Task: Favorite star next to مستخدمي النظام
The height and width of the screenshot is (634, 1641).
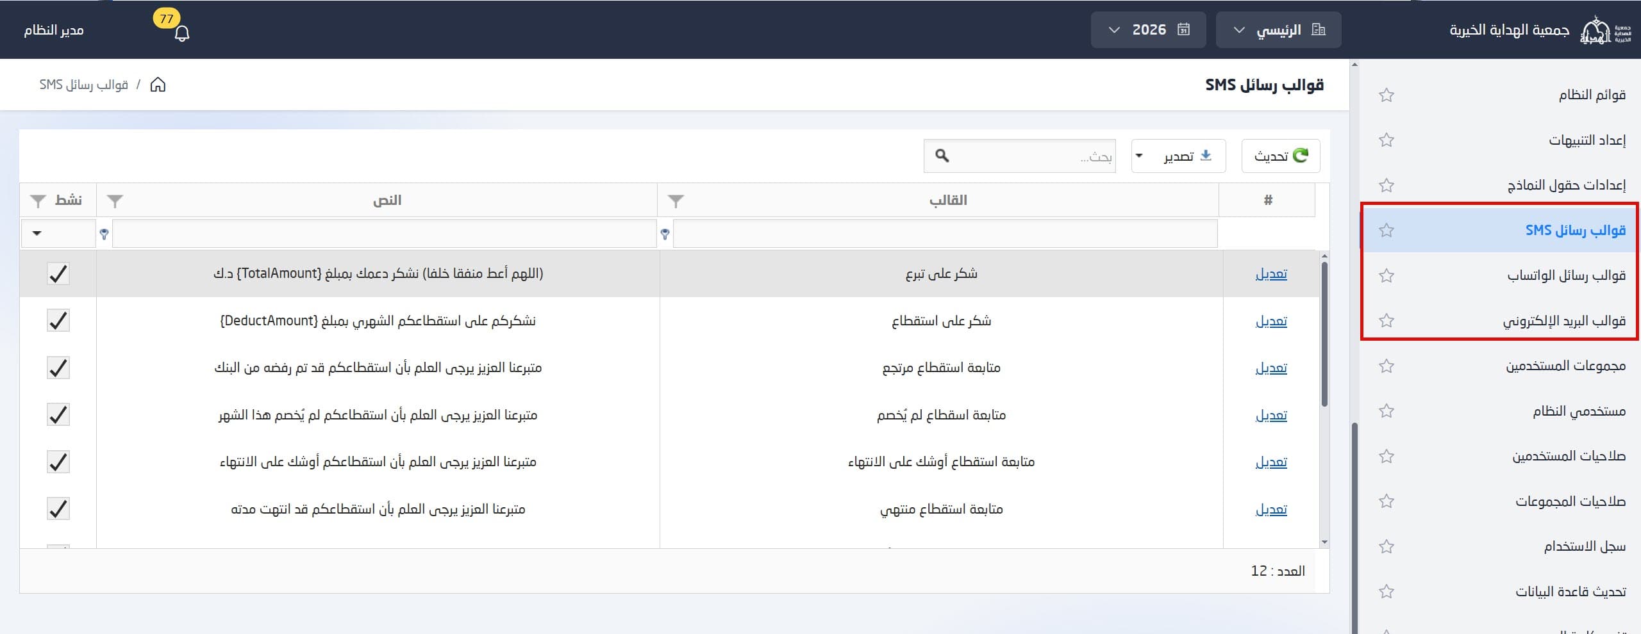Action: pyautogui.click(x=1387, y=410)
